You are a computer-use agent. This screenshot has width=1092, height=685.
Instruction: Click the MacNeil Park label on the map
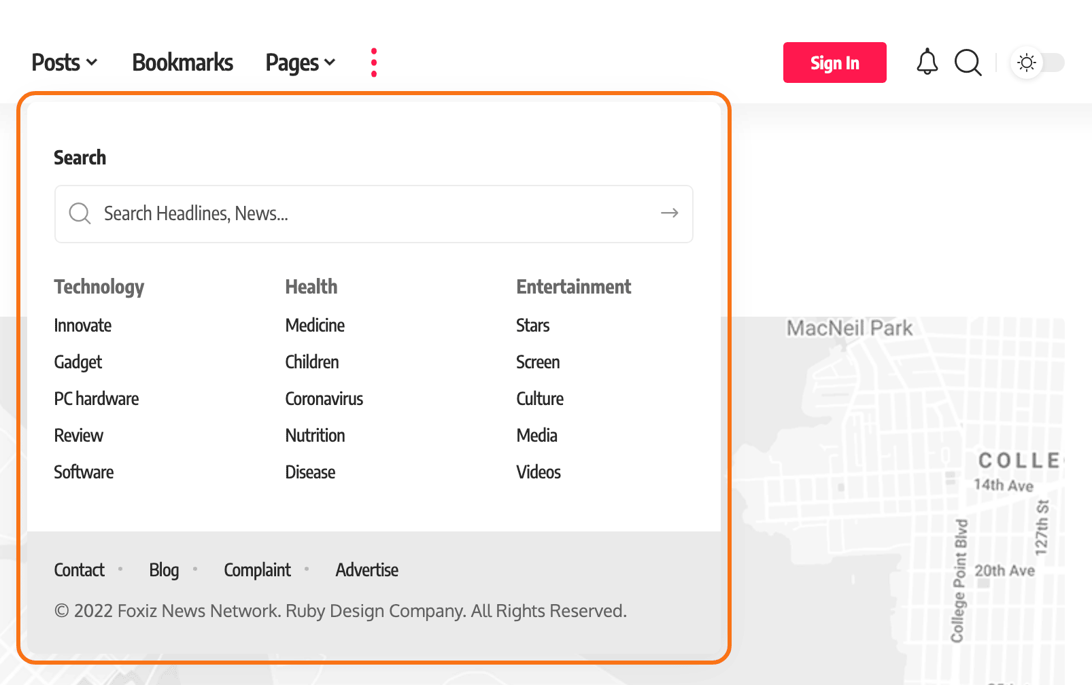(849, 328)
